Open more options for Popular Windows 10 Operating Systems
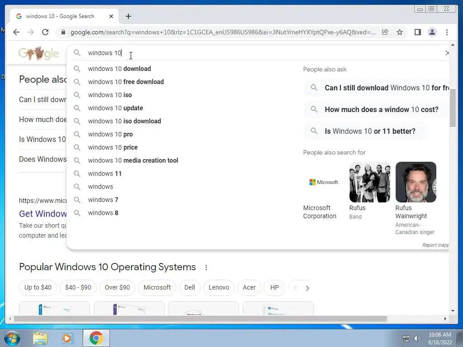The height and width of the screenshot is (347, 463). click(206, 267)
